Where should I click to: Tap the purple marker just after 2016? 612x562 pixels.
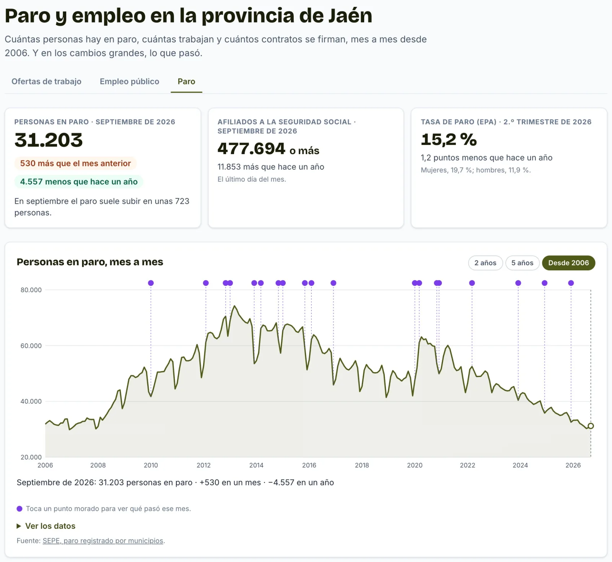(311, 283)
